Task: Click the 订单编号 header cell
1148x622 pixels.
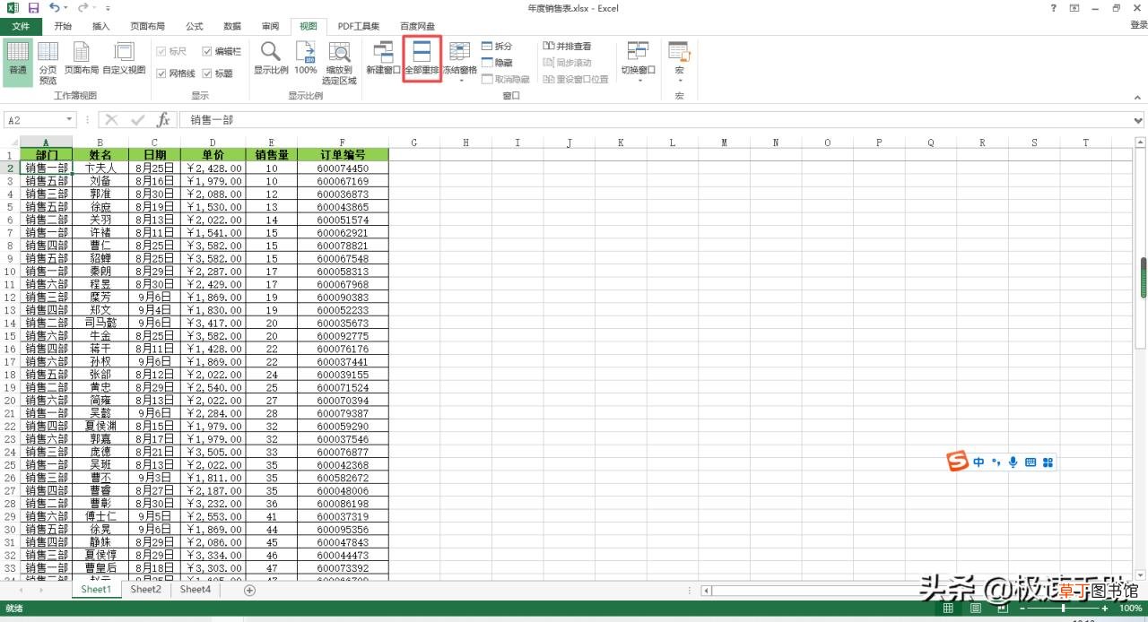Action: pos(343,154)
